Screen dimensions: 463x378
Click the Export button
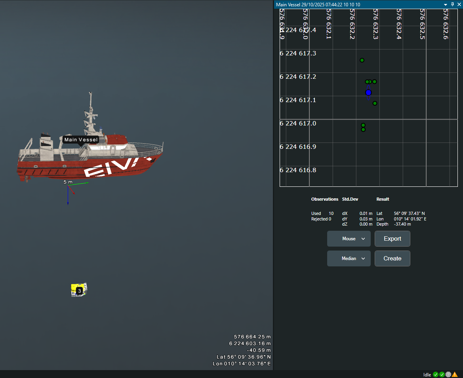pos(392,239)
